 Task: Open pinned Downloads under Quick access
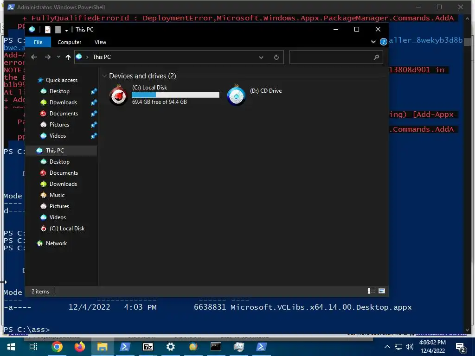[63, 102]
